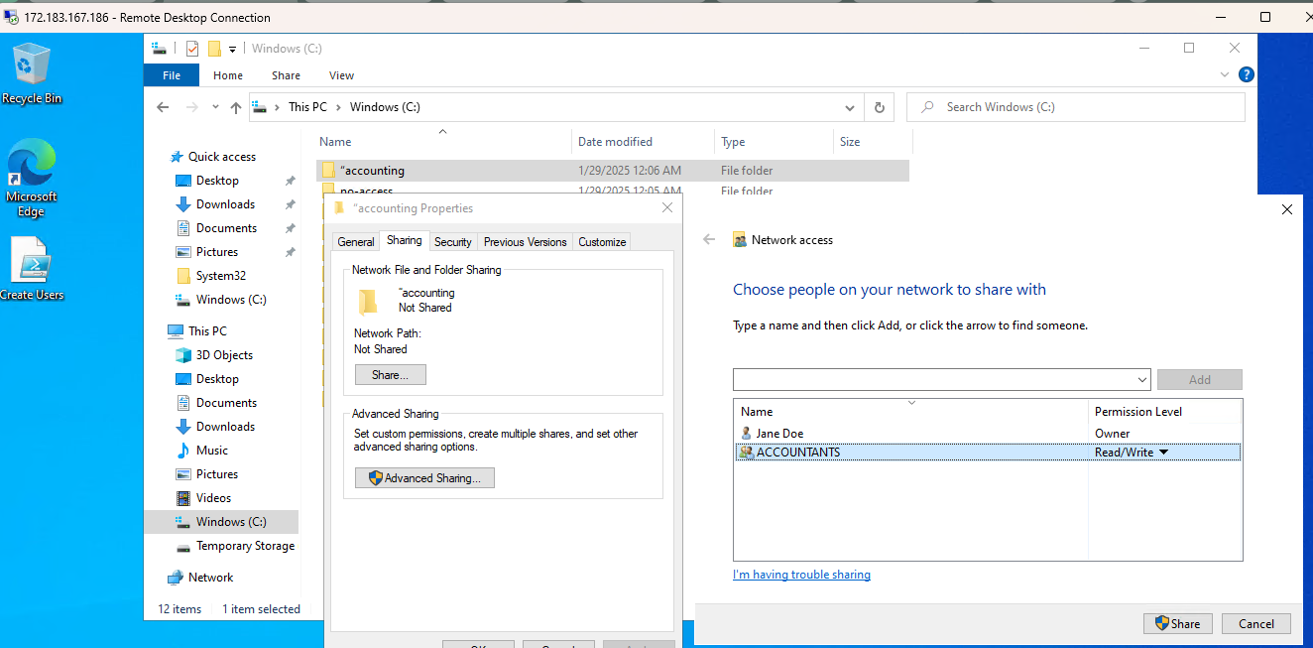Open the Previous Versions tab
This screenshot has height=648, width=1313.
click(x=526, y=242)
